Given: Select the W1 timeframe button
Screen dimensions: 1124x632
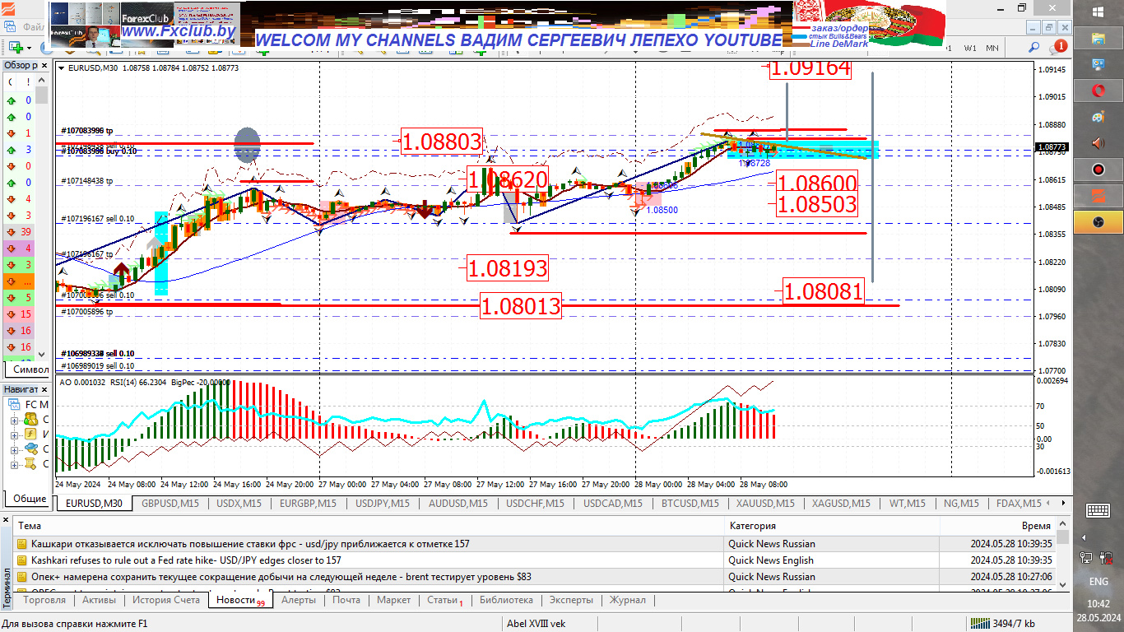Looking at the screenshot, I should coord(971,48).
